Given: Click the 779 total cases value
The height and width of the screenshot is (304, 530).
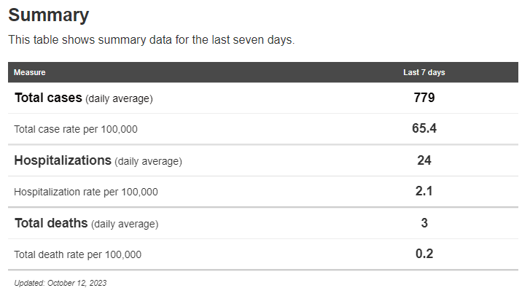Looking at the screenshot, I should coord(424,98).
